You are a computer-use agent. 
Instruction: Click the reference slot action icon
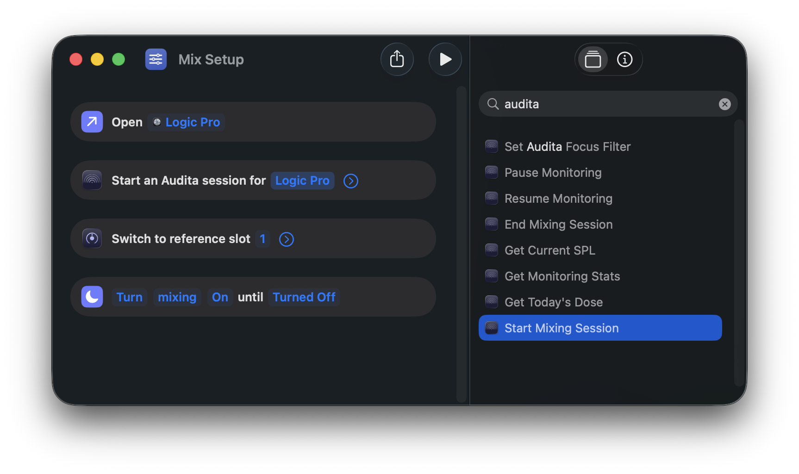(x=92, y=238)
